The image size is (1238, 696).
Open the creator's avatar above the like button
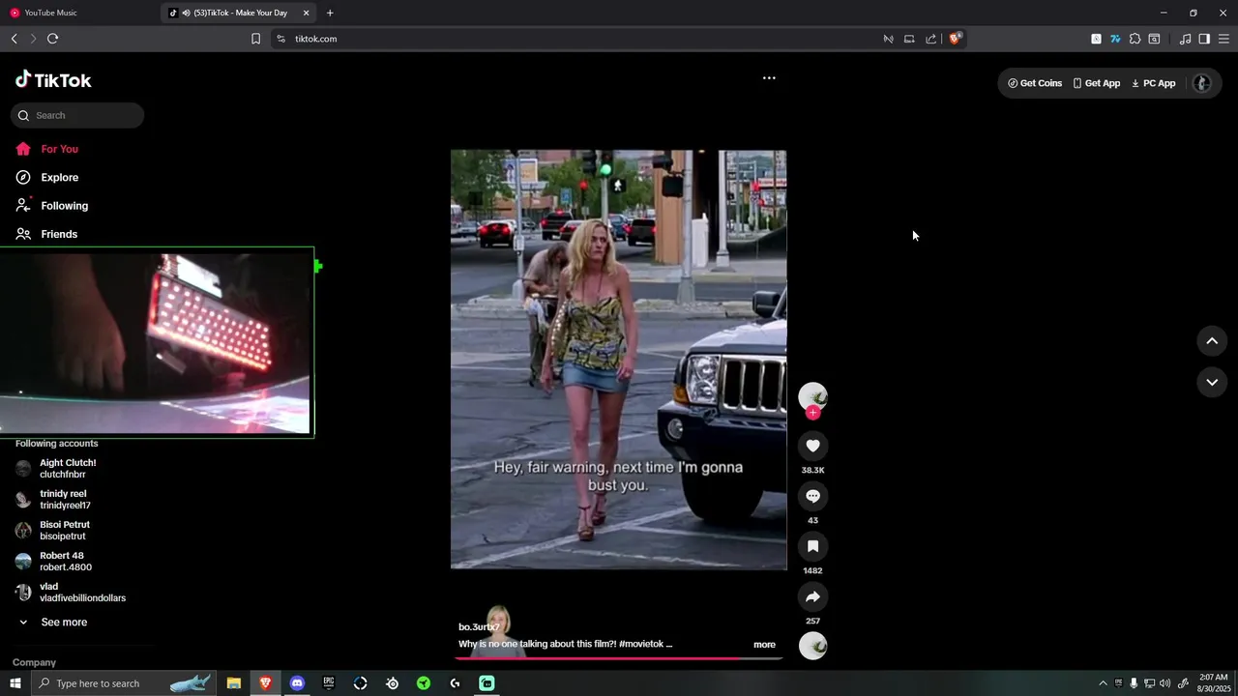(x=812, y=396)
